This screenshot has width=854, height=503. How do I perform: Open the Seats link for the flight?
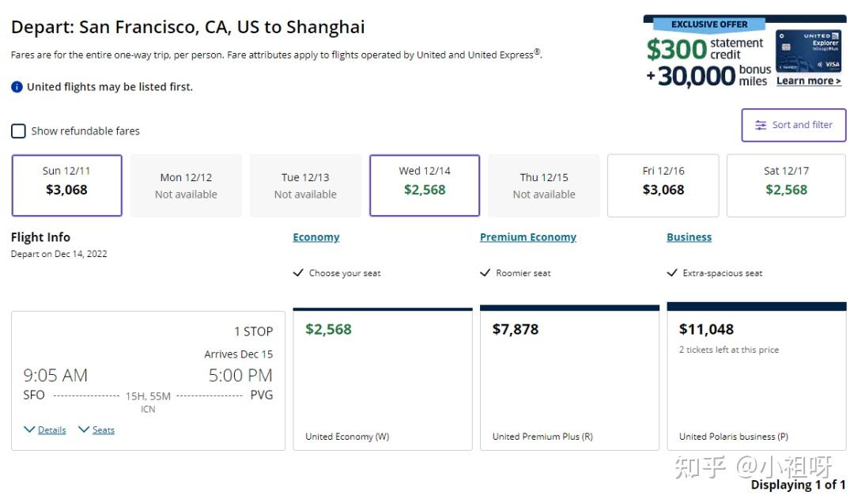[x=104, y=430]
